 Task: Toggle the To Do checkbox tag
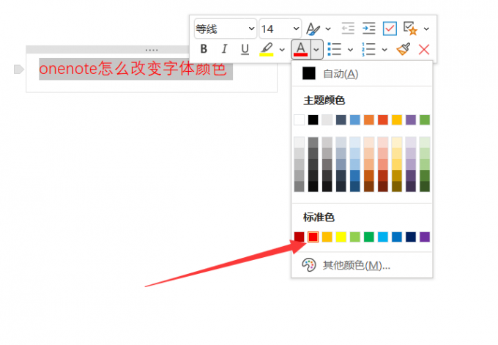point(390,29)
